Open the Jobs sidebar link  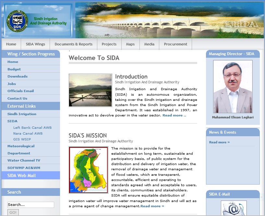coord(12,84)
